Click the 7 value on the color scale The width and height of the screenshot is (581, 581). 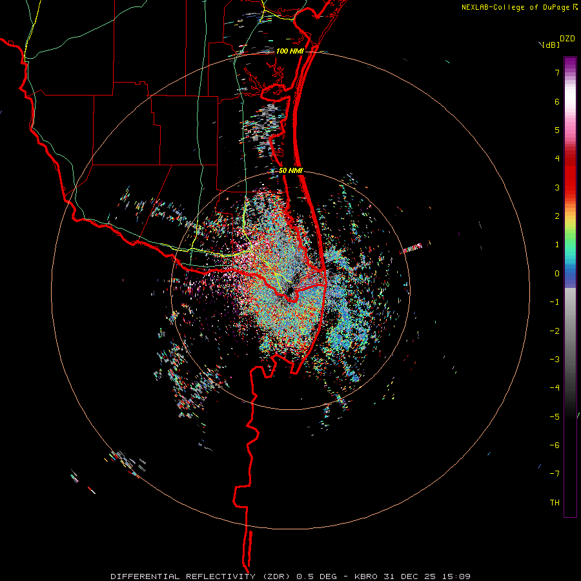(x=557, y=72)
